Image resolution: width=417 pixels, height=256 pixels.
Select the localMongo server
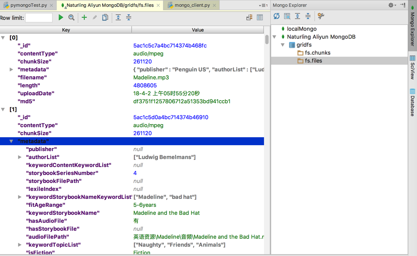tap(302, 29)
